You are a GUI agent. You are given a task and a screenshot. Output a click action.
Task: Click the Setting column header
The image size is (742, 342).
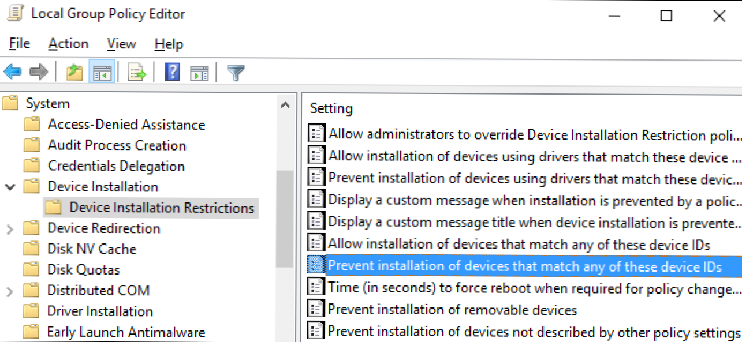click(x=331, y=108)
